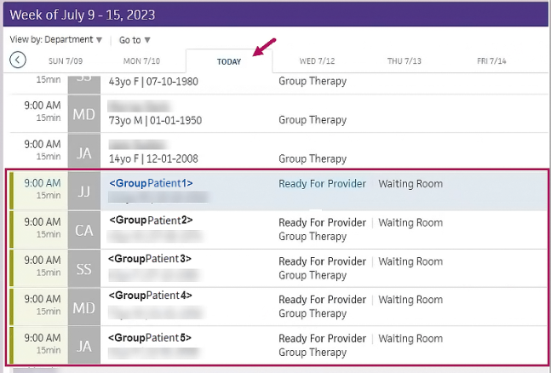The image size is (551, 373).
Task: Open the FRI 7/14 day tab
Action: (491, 61)
